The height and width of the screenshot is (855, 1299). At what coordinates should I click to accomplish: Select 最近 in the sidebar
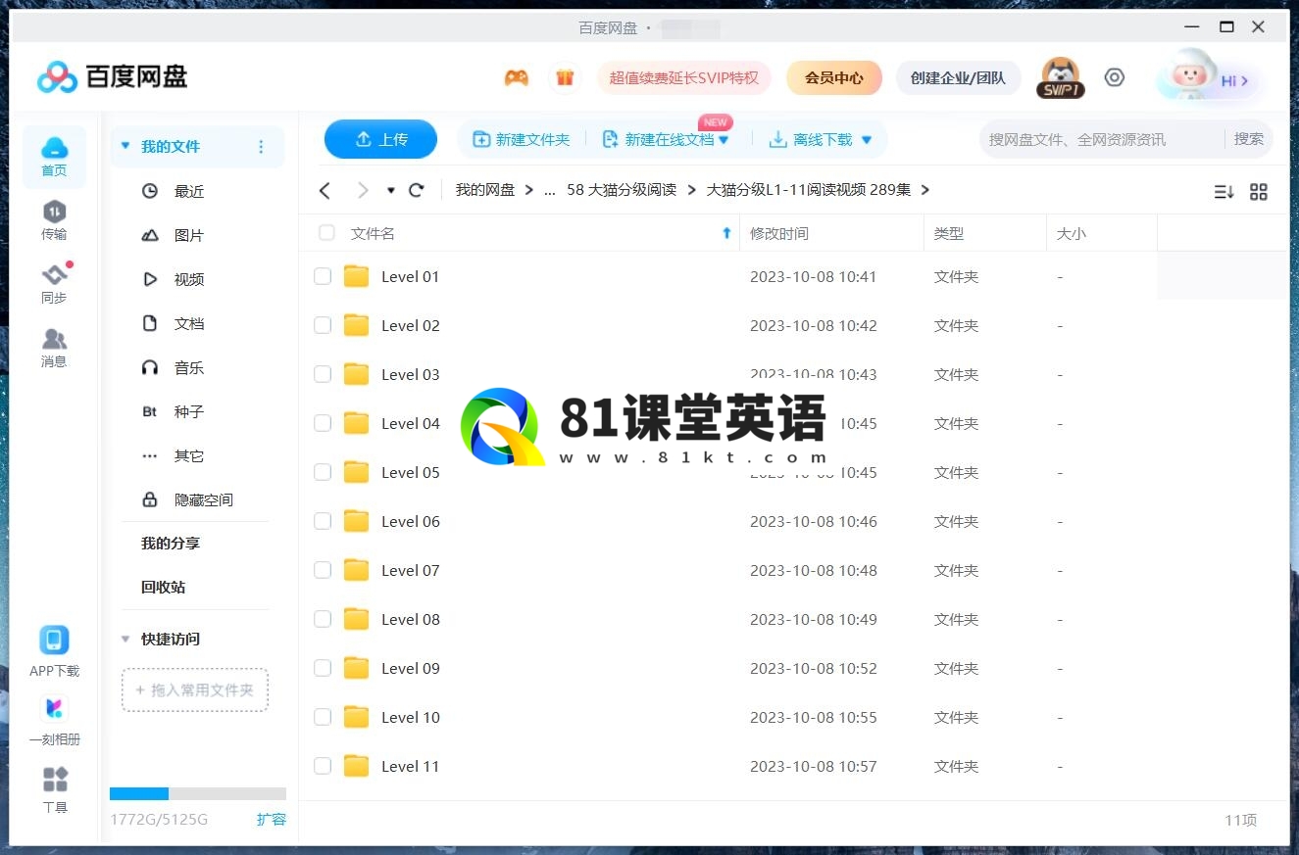point(189,191)
